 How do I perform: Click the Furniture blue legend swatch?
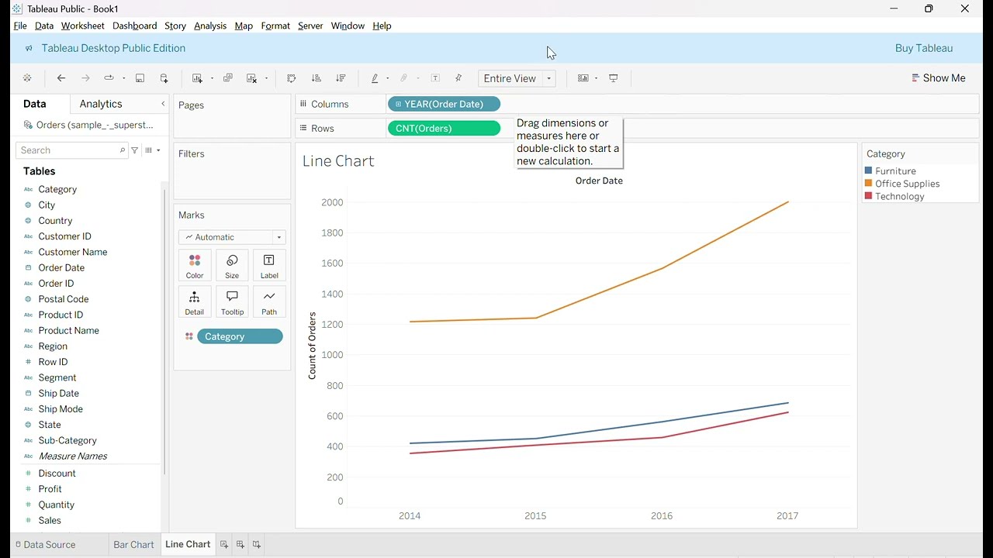[869, 170]
